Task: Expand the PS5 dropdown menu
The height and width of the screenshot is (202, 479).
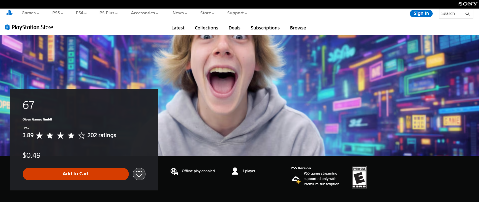Action: [x=58, y=13]
